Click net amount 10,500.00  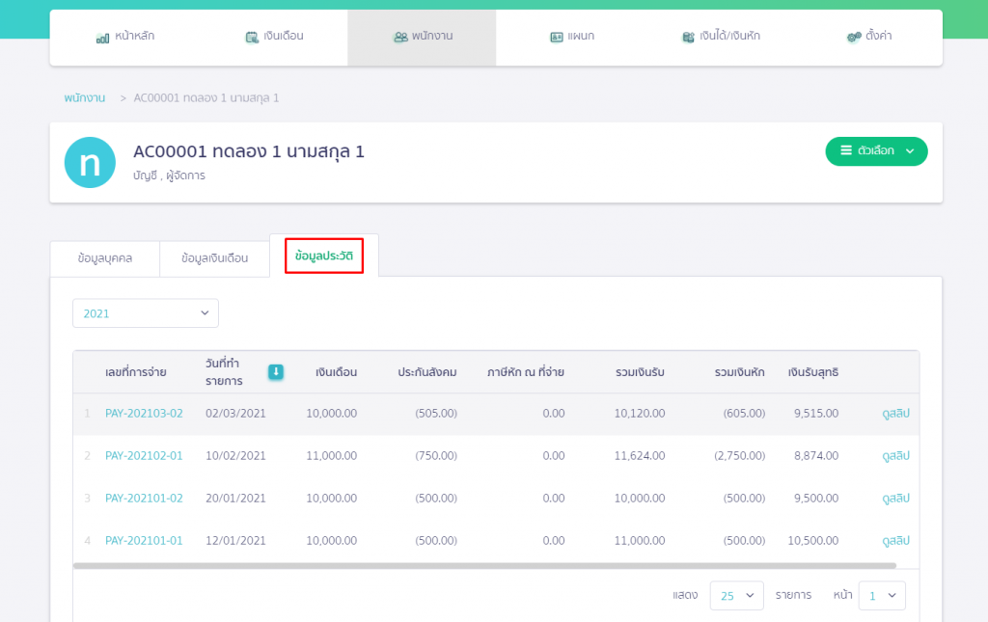(812, 540)
